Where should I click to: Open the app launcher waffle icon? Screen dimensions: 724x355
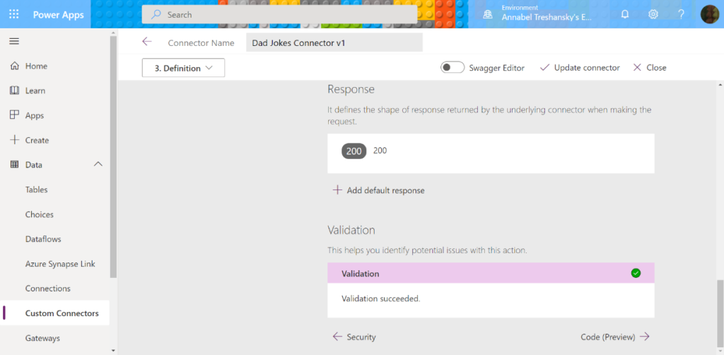[x=14, y=14]
